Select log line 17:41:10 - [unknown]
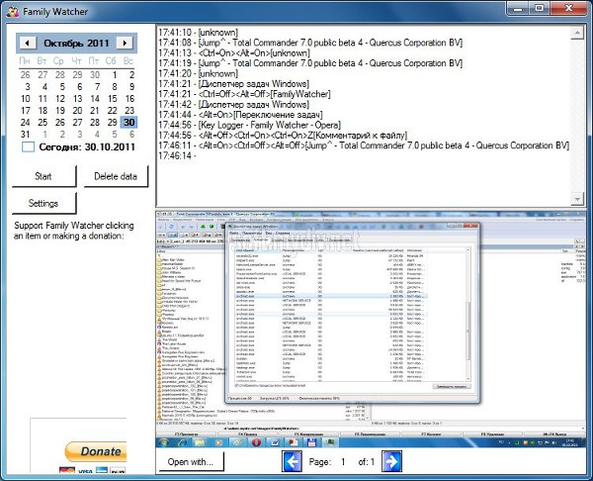The height and width of the screenshot is (481, 593). (199, 33)
